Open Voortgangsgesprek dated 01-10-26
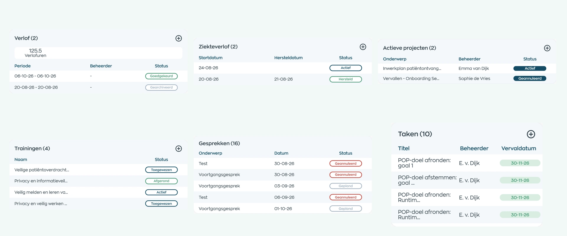 click(x=283, y=209)
